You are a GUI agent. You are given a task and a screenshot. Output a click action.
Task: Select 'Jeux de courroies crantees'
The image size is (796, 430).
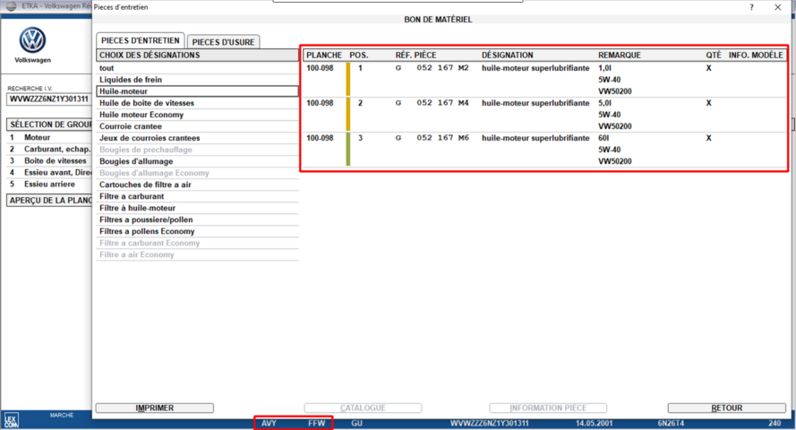(198, 138)
